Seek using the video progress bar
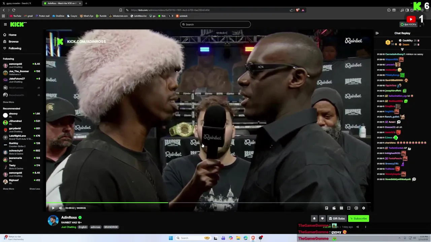Screen dimensions: 431x242 tap(208, 203)
